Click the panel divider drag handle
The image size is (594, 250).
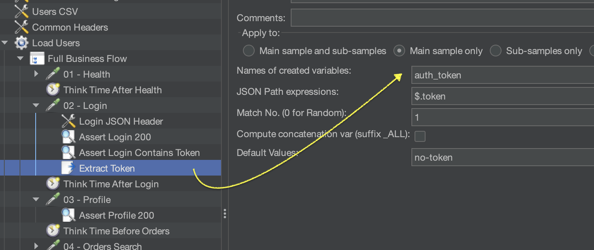click(225, 214)
